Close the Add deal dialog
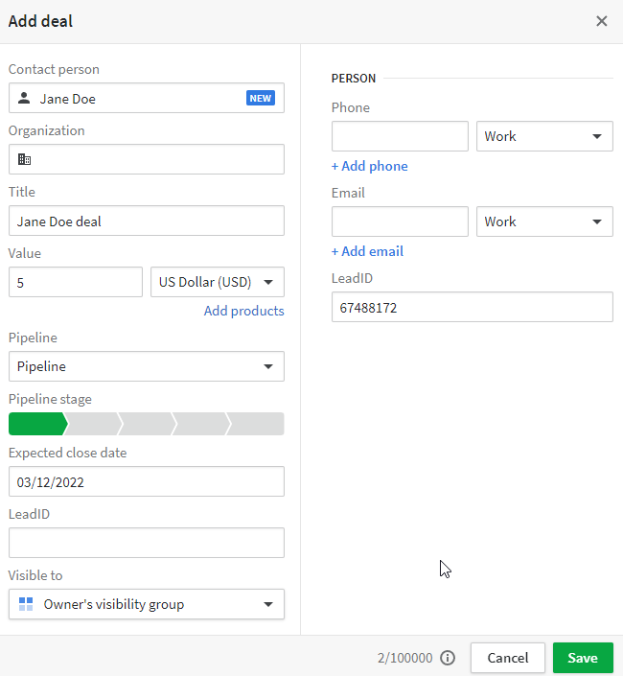This screenshot has width=623, height=676. click(x=602, y=21)
